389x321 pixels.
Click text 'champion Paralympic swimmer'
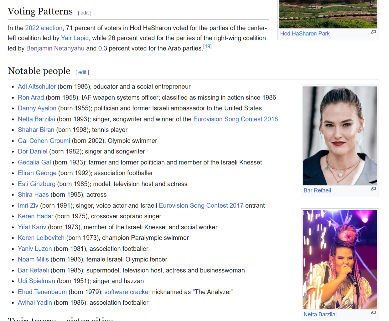click(x=145, y=238)
